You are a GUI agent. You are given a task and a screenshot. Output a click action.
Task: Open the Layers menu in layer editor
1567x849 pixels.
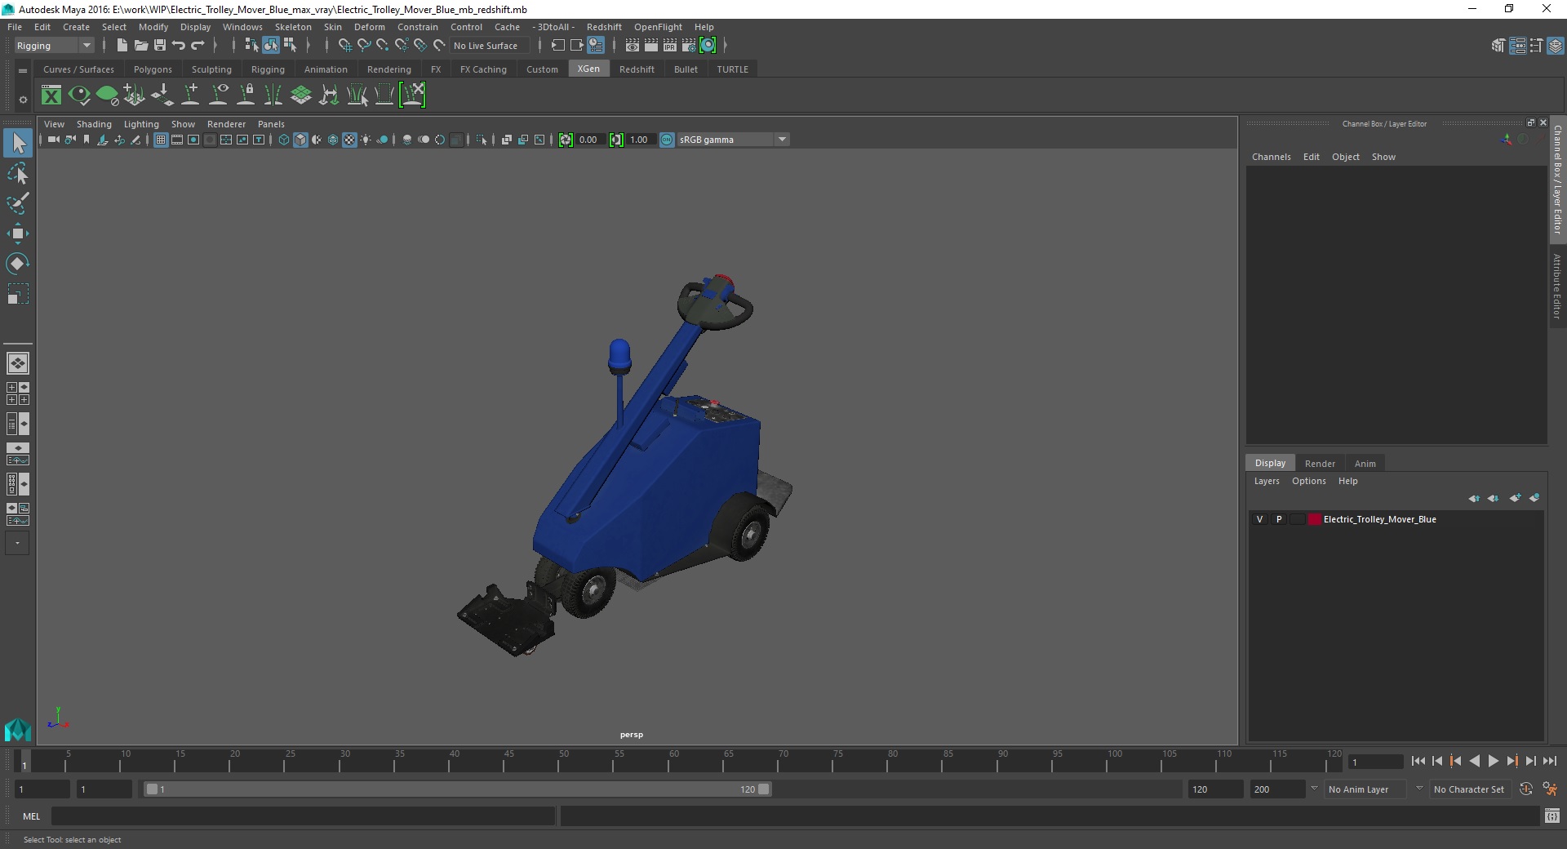pyautogui.click(x=1267, y=481)
